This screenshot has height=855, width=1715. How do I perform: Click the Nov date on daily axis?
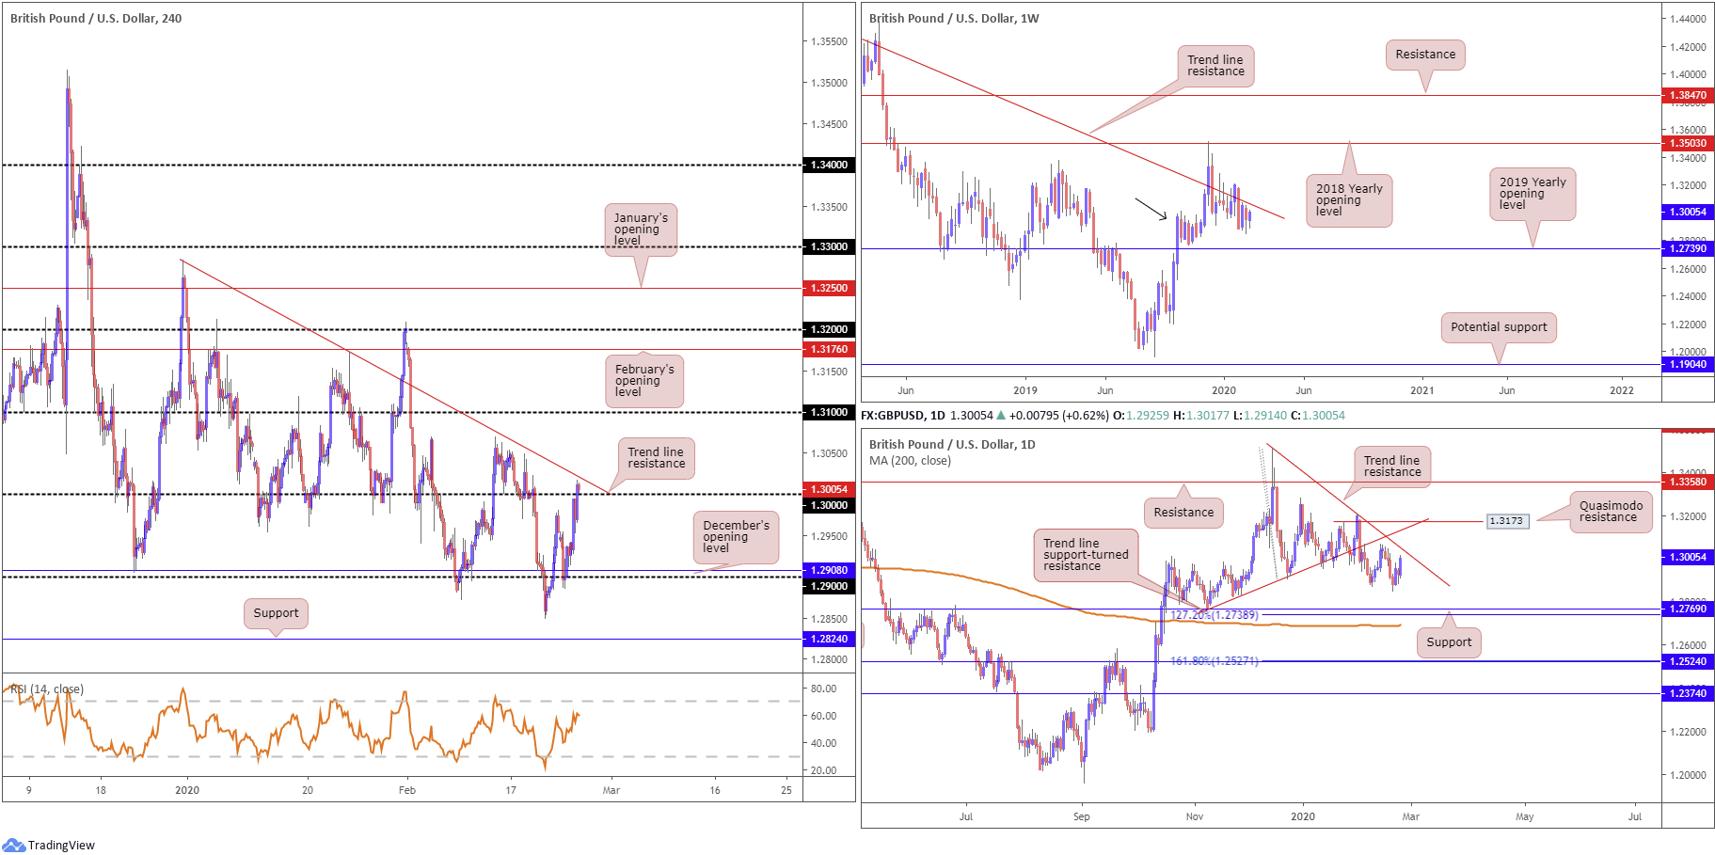1194,816
